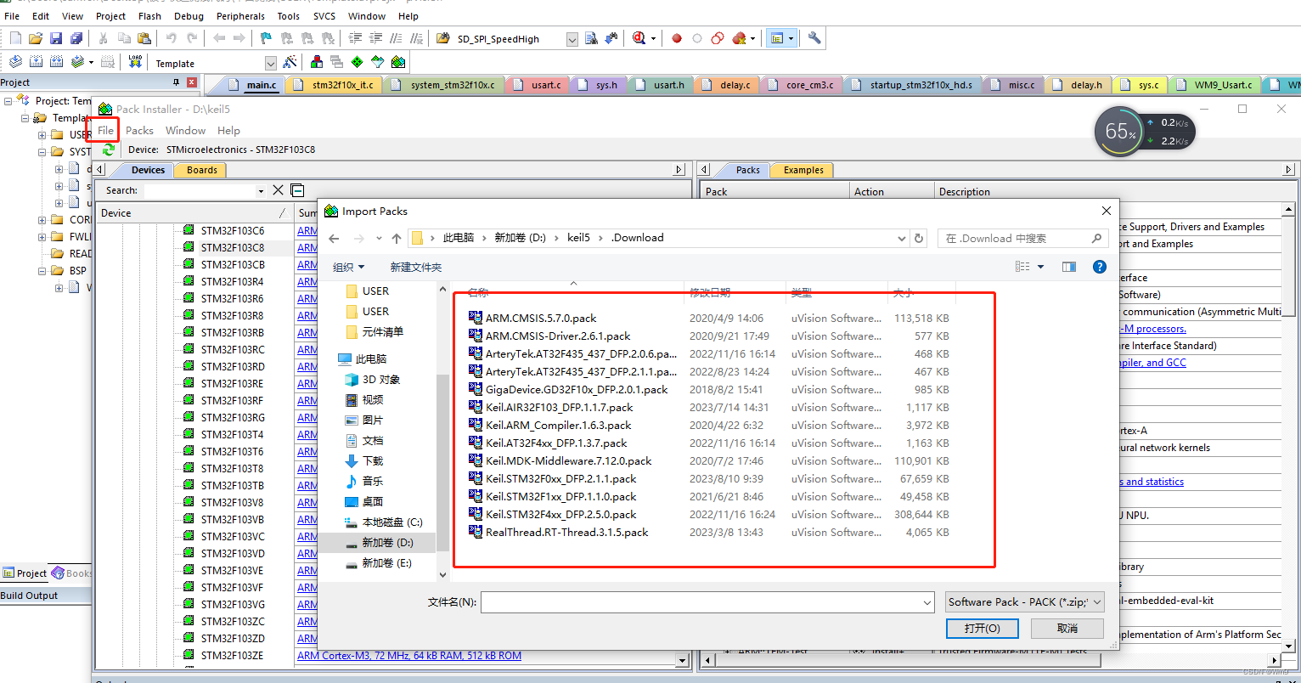Screen dimensions: 1301x683
Task: Click the Build target icon
Action: [x=36, y=62]
